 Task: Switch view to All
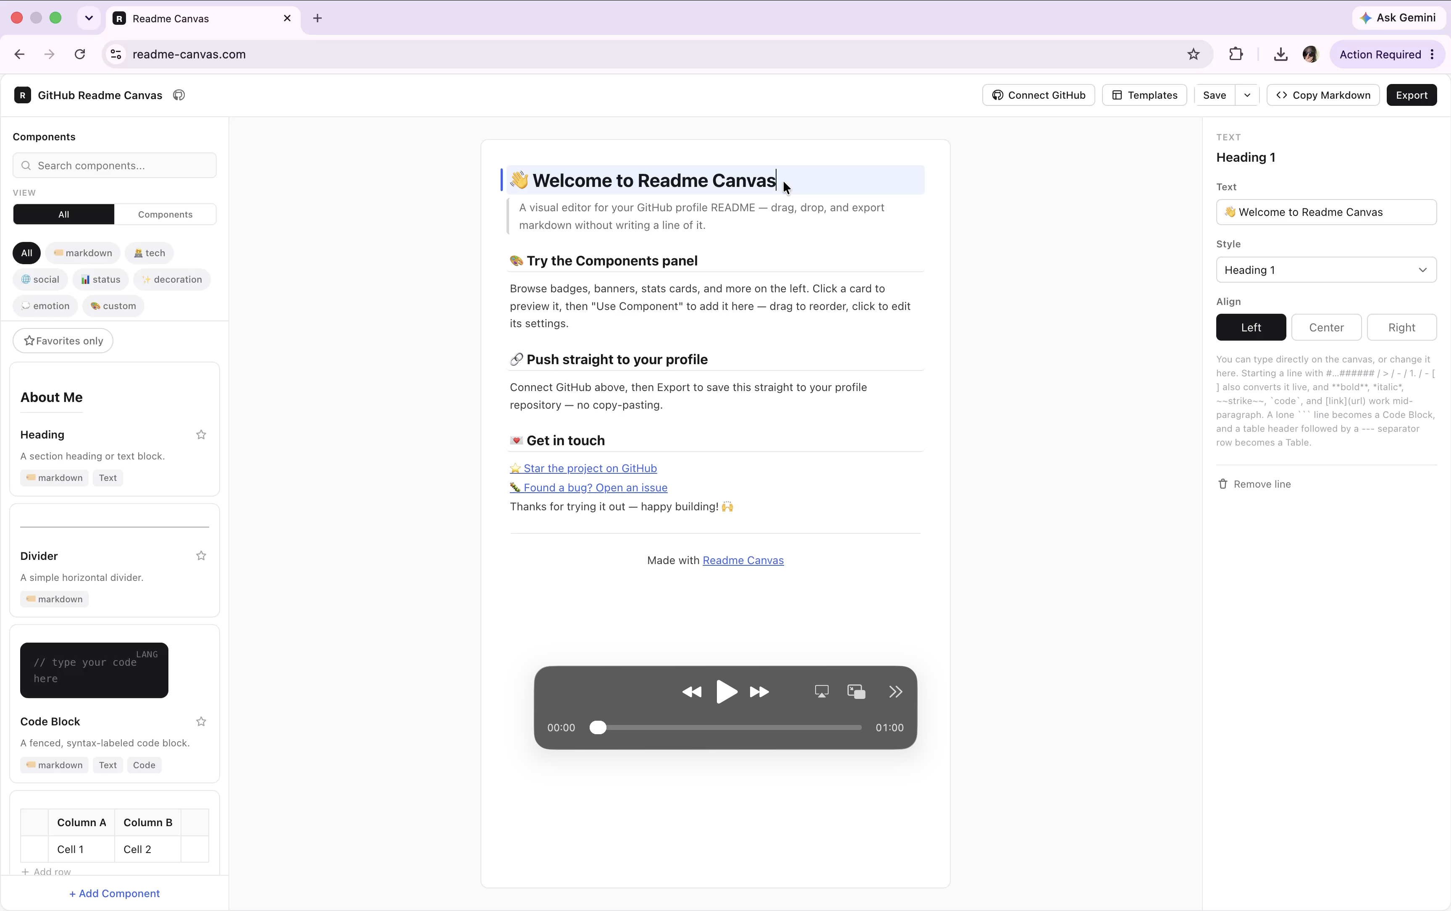point(64,215)
